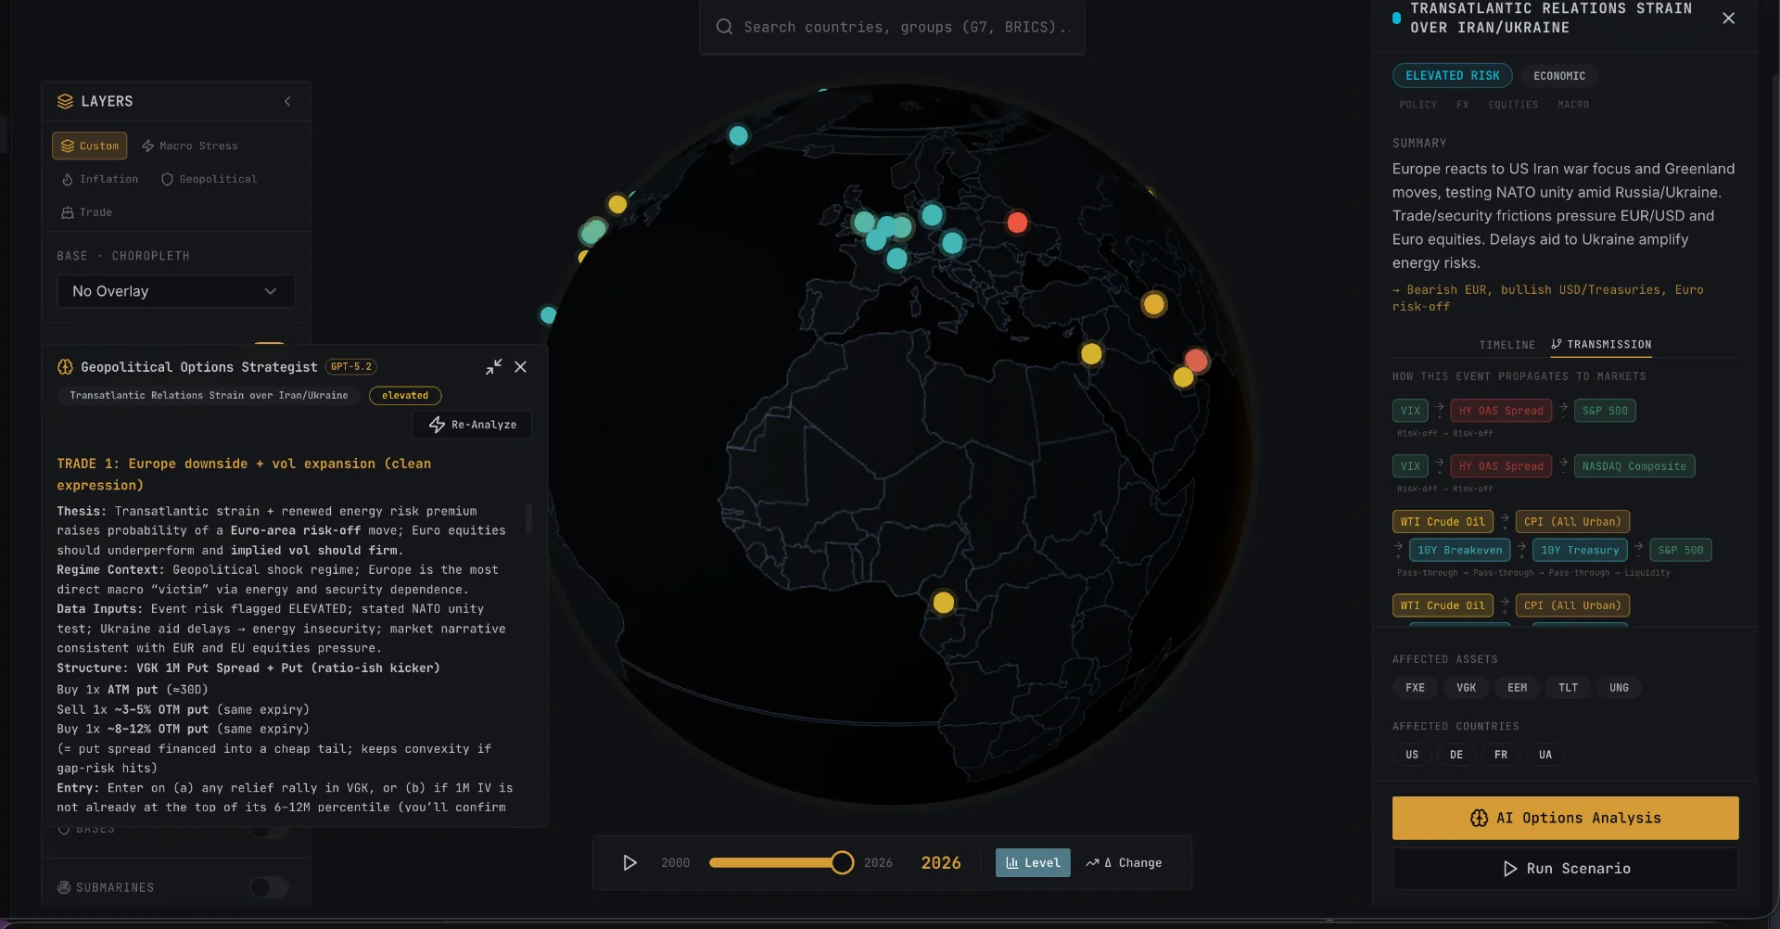Click the yellow marker in central Africa

click(943, 603)
